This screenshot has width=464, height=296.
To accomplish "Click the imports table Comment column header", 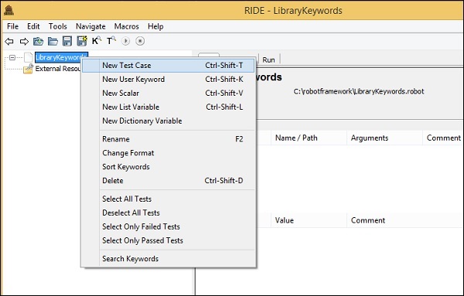I will tap(444, 138).
